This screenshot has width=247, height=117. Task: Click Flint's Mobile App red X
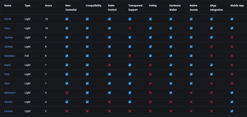tap(232, 74)
